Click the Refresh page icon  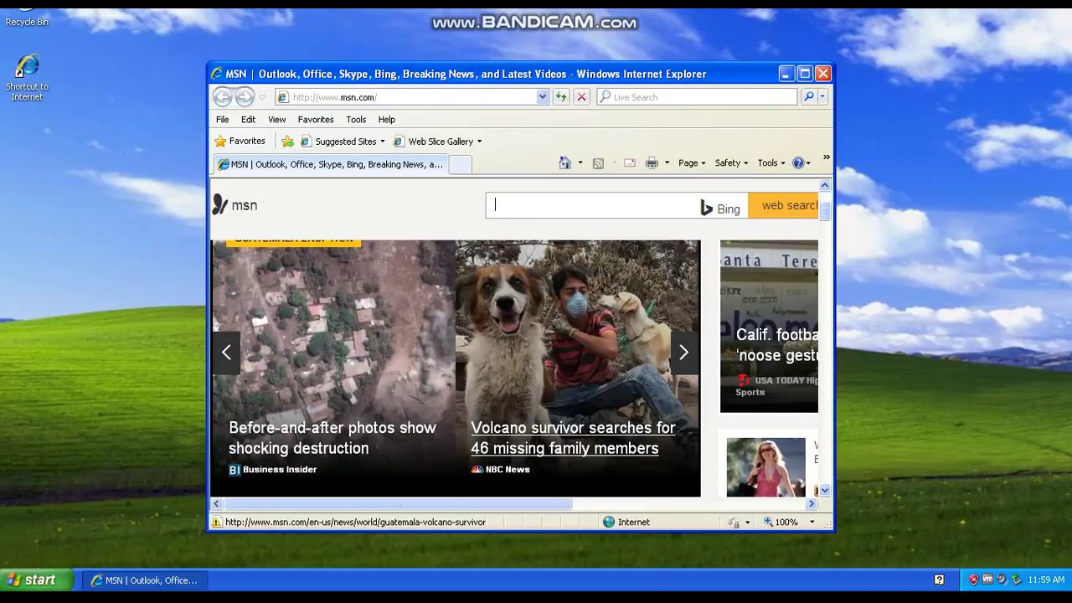pyautogui.click(x=561, y=97)
